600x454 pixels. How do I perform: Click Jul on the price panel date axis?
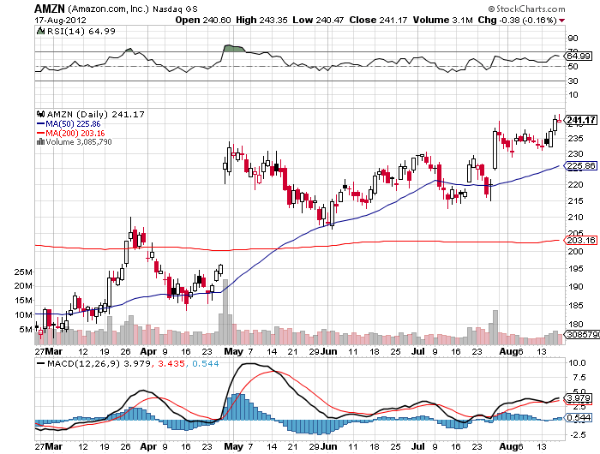pyautogui.click(x=418, y=351)
